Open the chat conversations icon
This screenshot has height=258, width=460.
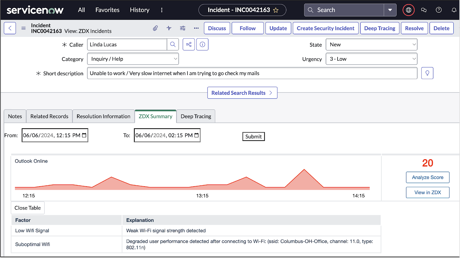coord(424,10)
